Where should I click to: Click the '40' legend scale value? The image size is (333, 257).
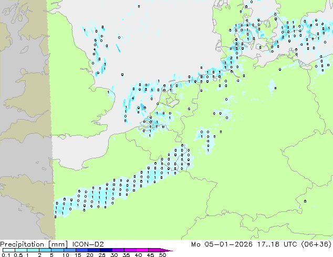(x=138, y=255)
